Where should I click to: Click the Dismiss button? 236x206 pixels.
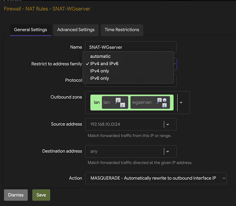pos(16,195)
